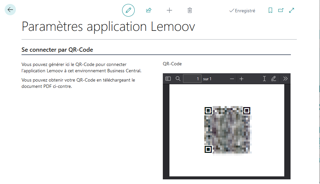Expand page with diagonal arrows icon
Image resolution: width=320 pixels, height=184 pixels.
(x=292, y=10)
